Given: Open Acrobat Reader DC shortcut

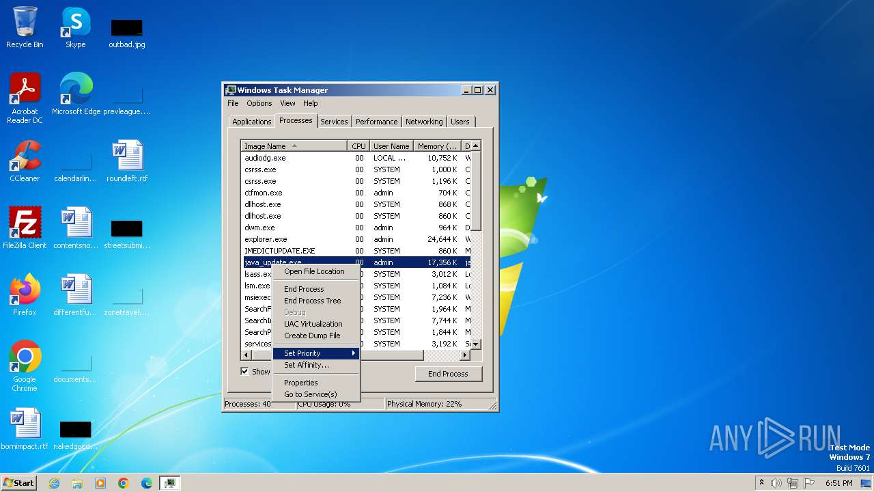Looking at the screenshot, I should (25, 98).
